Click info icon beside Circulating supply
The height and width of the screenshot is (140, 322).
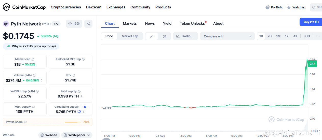pyautogui.click(x=81, y=107)
